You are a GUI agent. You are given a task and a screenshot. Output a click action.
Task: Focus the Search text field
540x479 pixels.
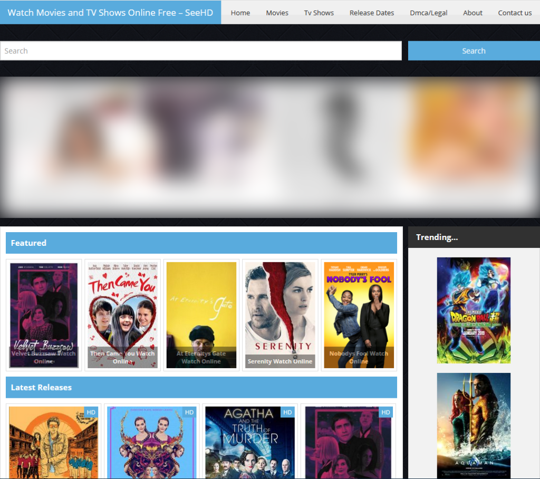[x=201, y=51]
